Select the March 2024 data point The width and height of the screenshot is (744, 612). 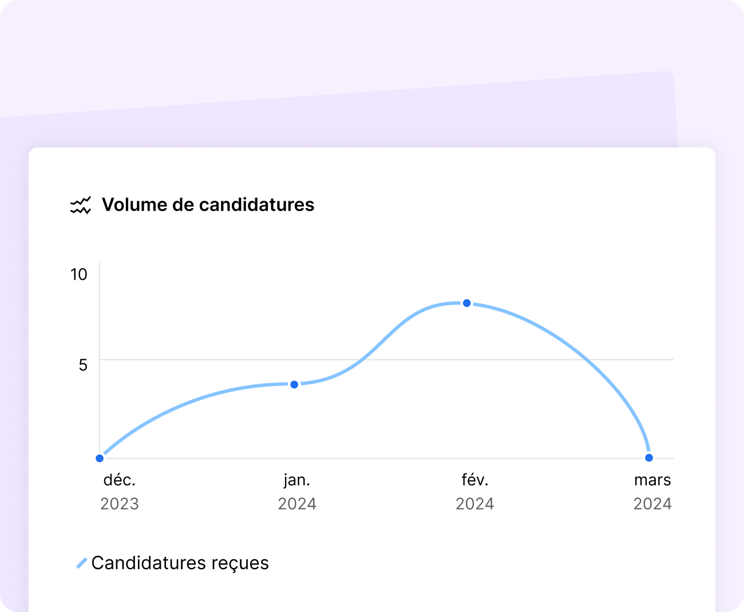point(649,458)
